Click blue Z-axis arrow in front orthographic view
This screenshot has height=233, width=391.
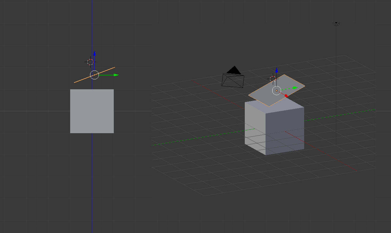(94, 53)
